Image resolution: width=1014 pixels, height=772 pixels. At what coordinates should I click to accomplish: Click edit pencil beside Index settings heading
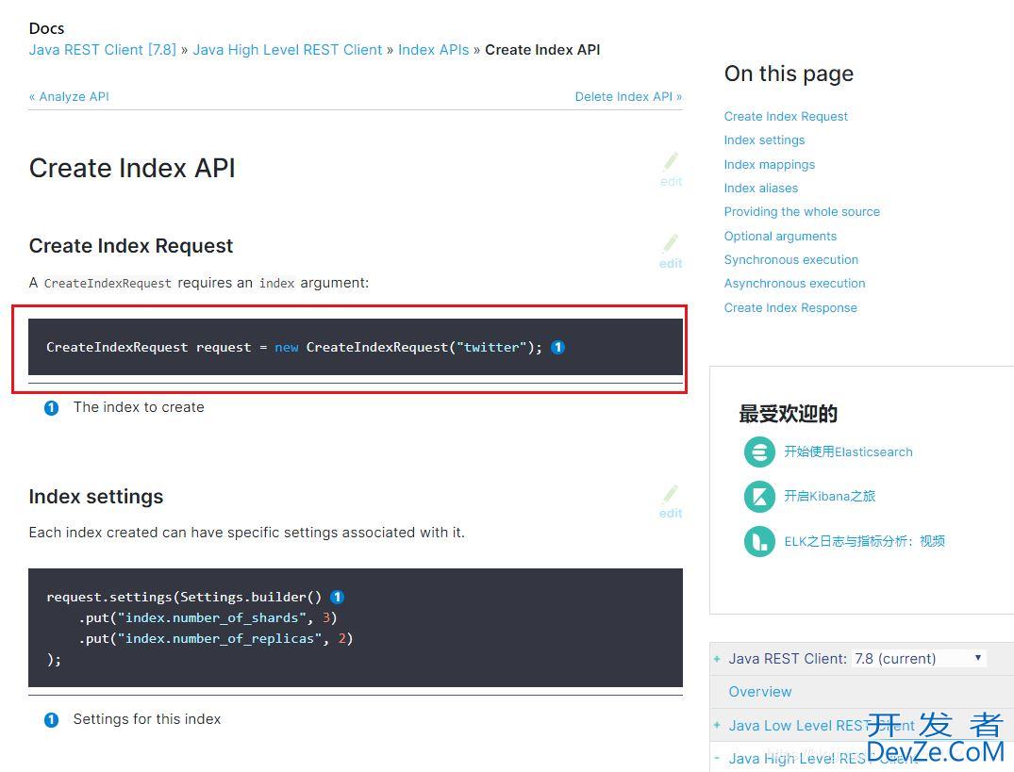coord(671,501)
